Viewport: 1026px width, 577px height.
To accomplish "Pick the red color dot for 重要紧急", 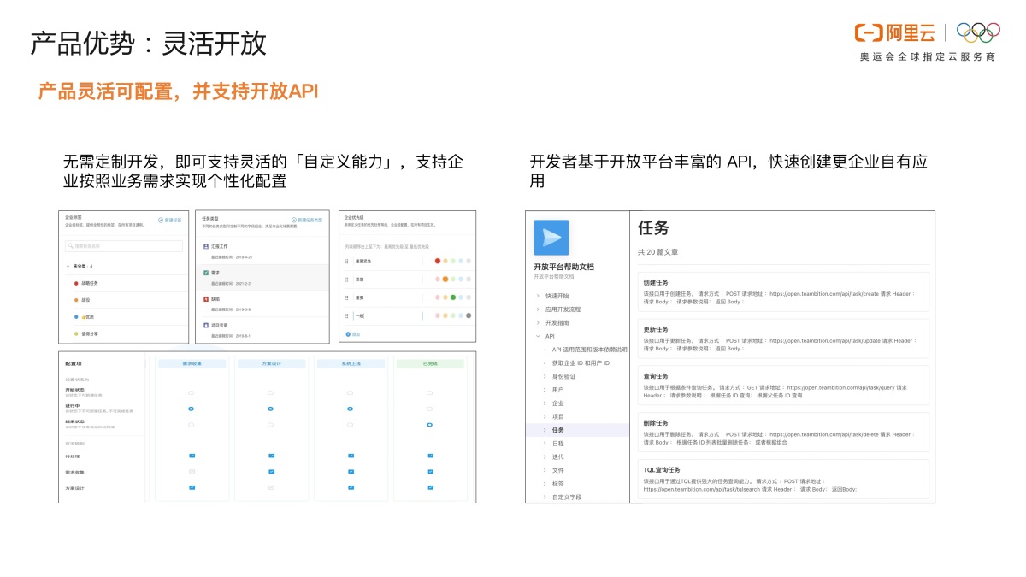I will click(438, 261).
